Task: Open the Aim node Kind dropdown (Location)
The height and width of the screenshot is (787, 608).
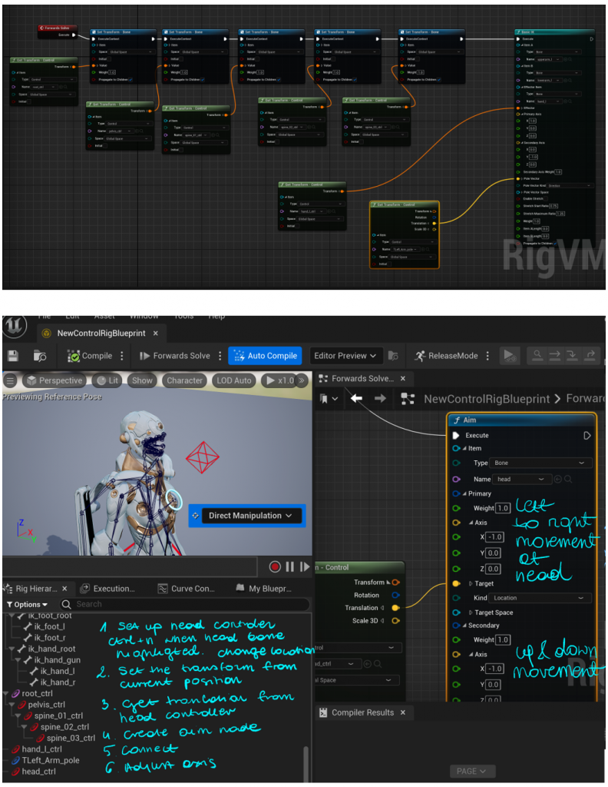Action: (541, 598)
